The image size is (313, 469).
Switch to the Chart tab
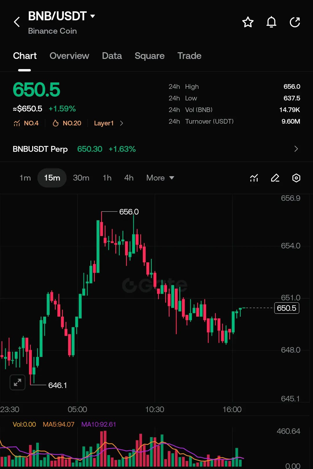coord(25,56)
